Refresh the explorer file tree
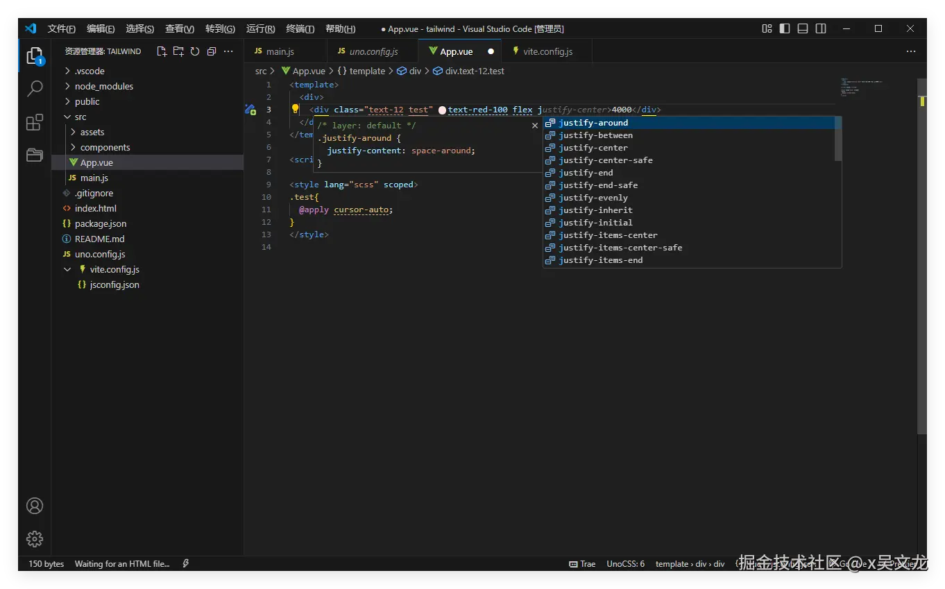Image resolution: width=945 pixels, height=589 pixels. (195, 51)
